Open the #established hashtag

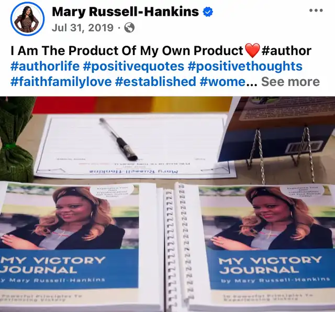[155, 81]
